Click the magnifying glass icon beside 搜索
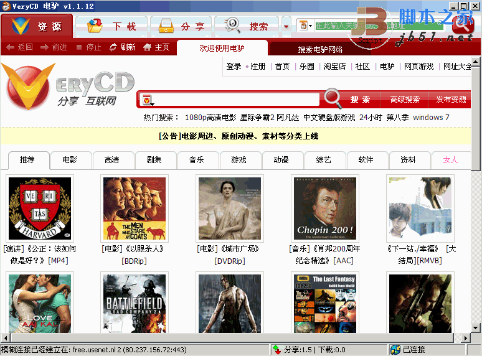This screenshot has width=482, height=356. point(333,98)
